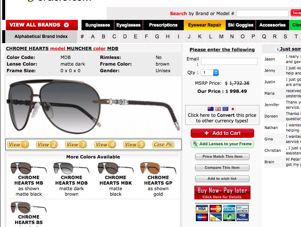Expand the View All Brands menu
The width and height of the screenshot is (301, 227).
coord(42,25)
